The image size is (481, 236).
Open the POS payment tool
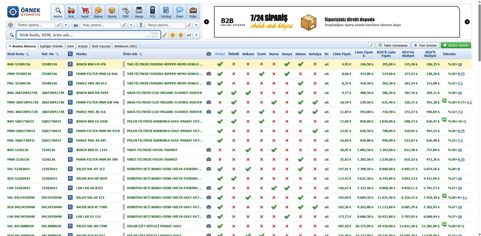click(x=152, y=12)
